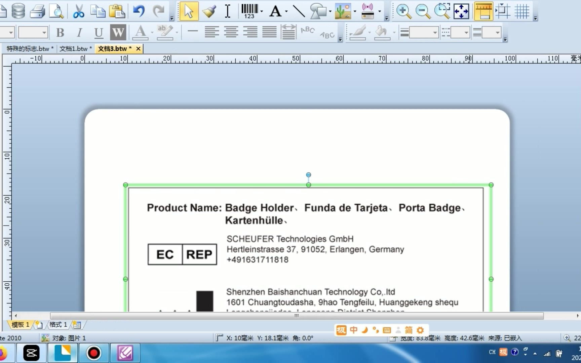Click the fill color paint bucket
Viewport: 581px width, 363px height.
(x=382, y=32)
